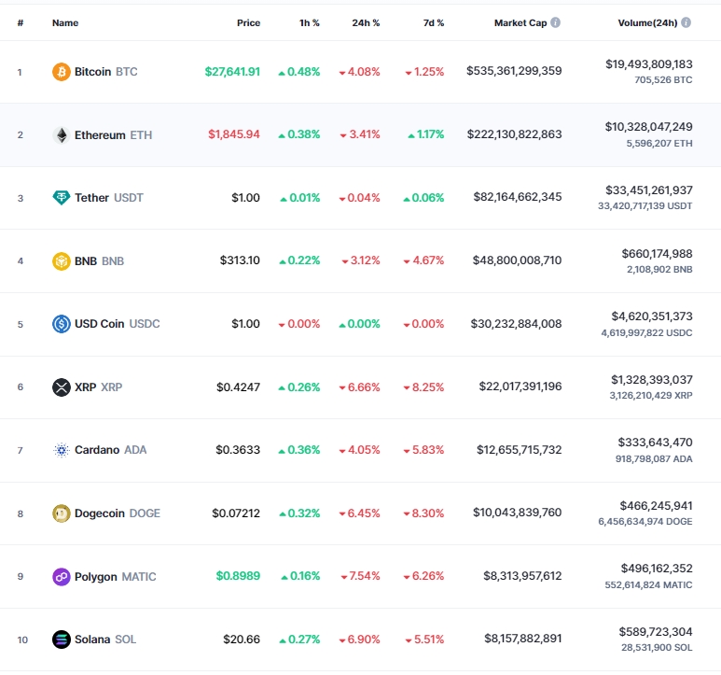Screen dimensions: 721x675
Task: Sort table by Price column header
Action: [x=248, y=23]
